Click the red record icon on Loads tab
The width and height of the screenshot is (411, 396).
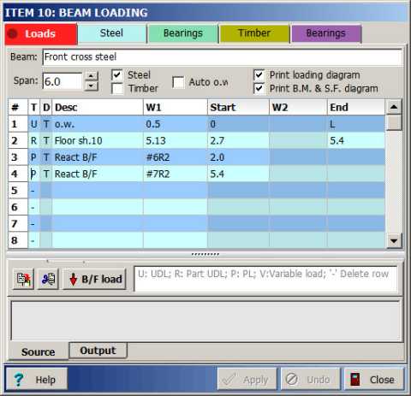coord(13,34)
